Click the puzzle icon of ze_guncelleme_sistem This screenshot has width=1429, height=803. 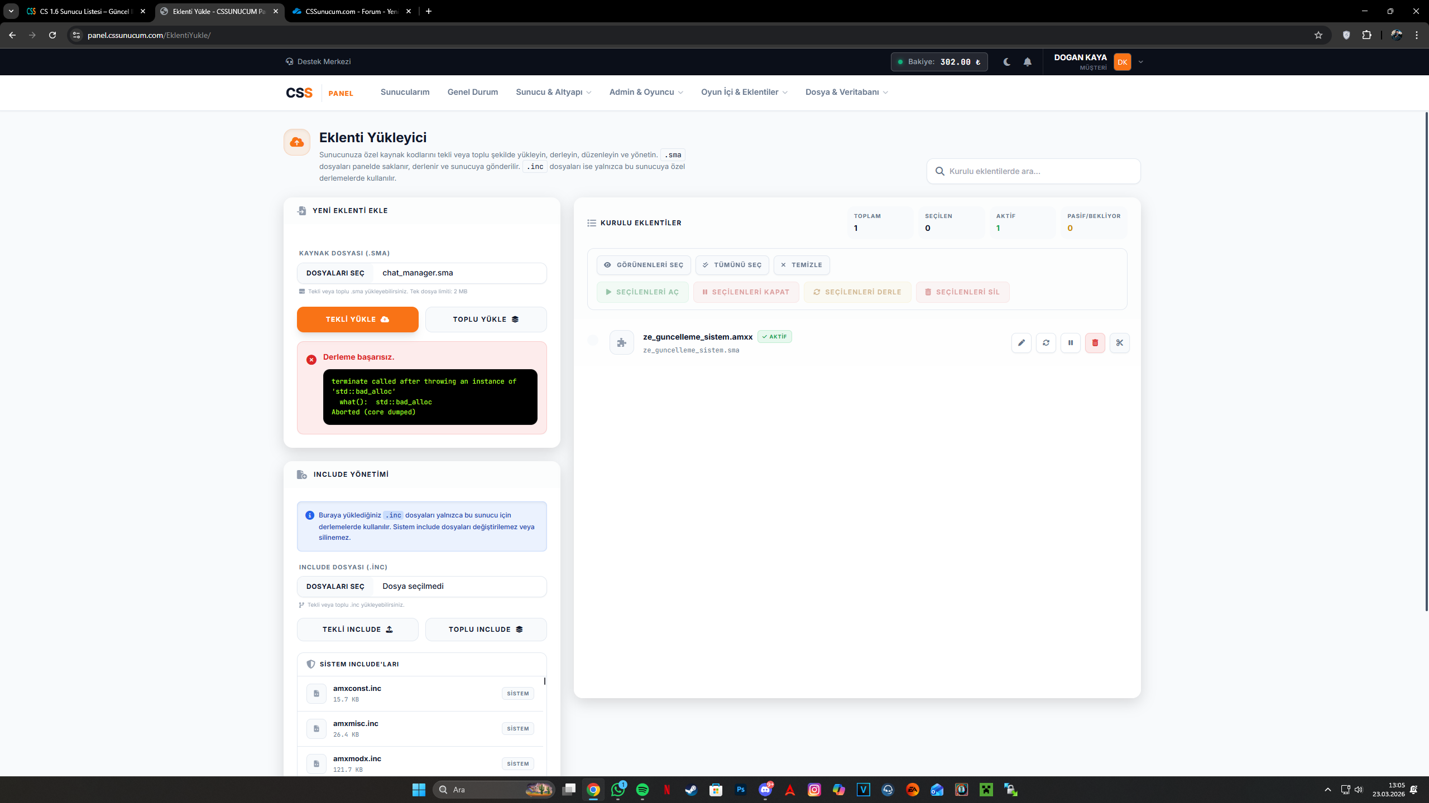621,342
